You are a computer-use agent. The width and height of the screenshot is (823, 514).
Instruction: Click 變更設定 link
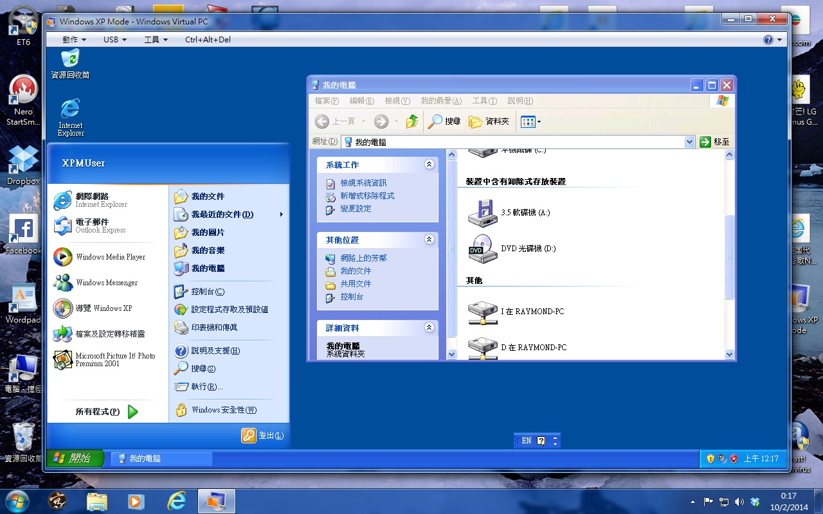356,209
